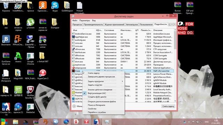The height and width of the screenshot is (125, 223).
Task: Open the Skype desktop shortcut
Action: coord(55,7)
